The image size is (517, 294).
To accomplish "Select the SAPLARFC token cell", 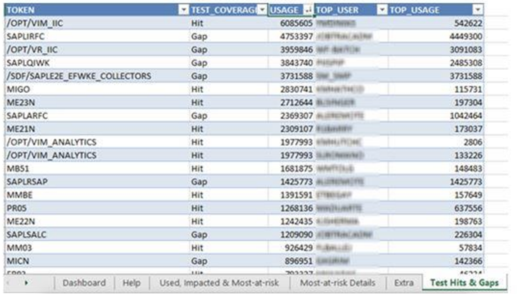I will pyautogui.click(x=97, y=116).
